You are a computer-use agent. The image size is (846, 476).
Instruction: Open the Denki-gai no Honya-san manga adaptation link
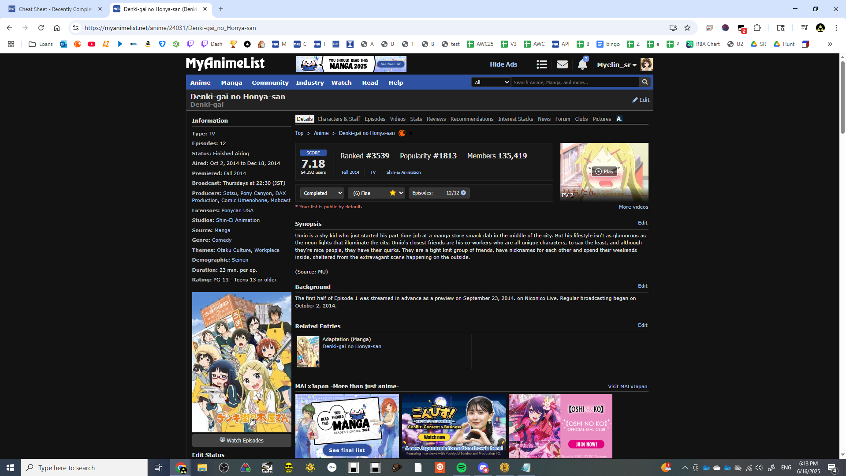pyautogui.click(x=352, y=346)
